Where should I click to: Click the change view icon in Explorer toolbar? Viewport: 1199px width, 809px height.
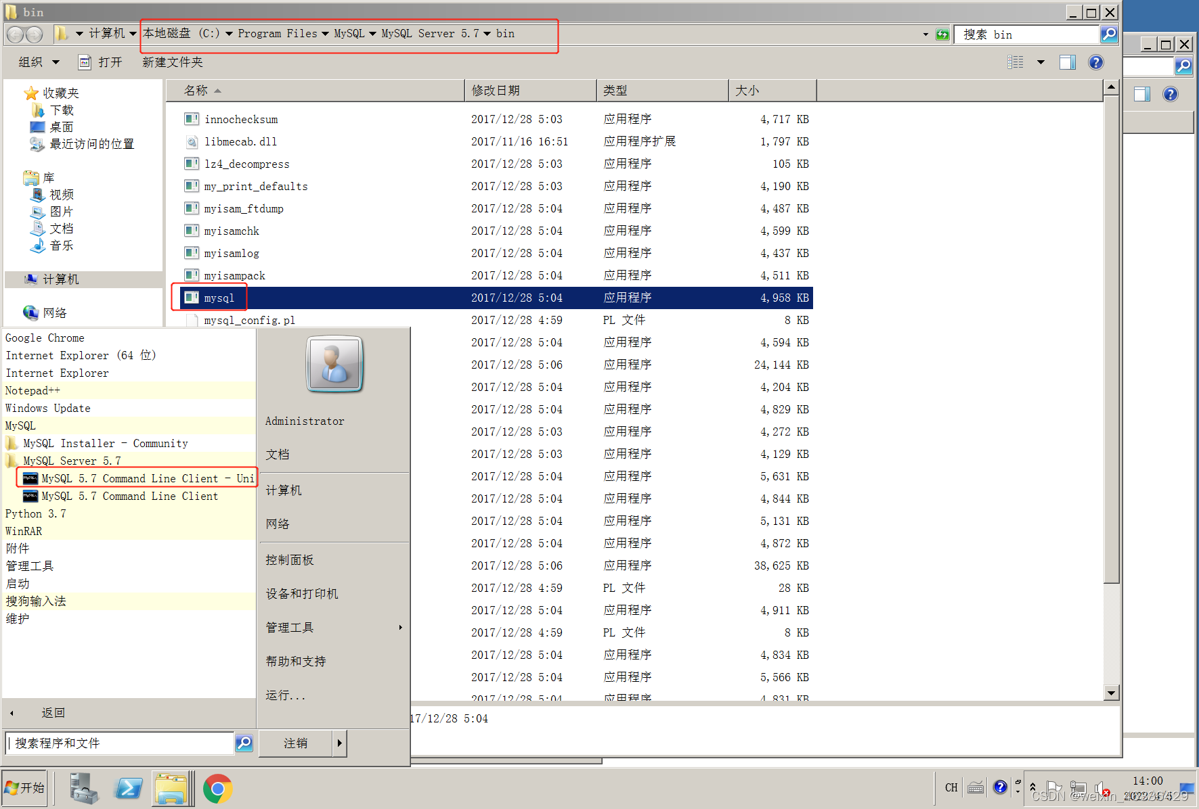1016,62
